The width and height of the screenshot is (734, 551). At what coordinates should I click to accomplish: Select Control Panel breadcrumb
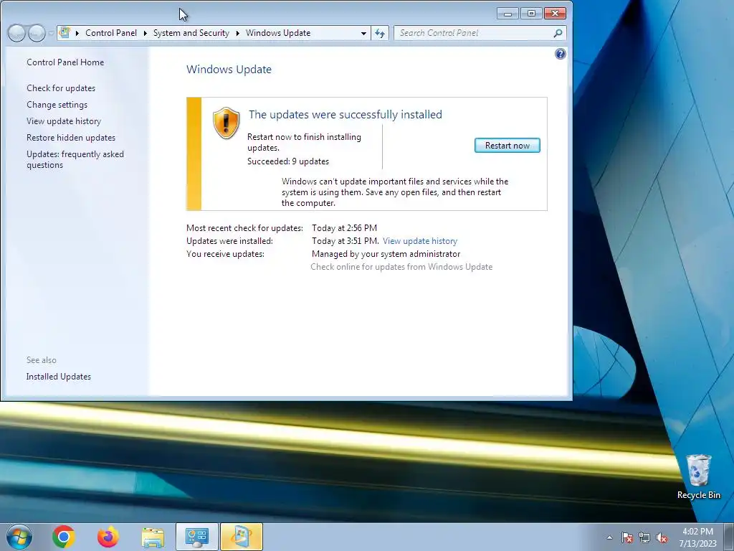(x=111, y=33)
